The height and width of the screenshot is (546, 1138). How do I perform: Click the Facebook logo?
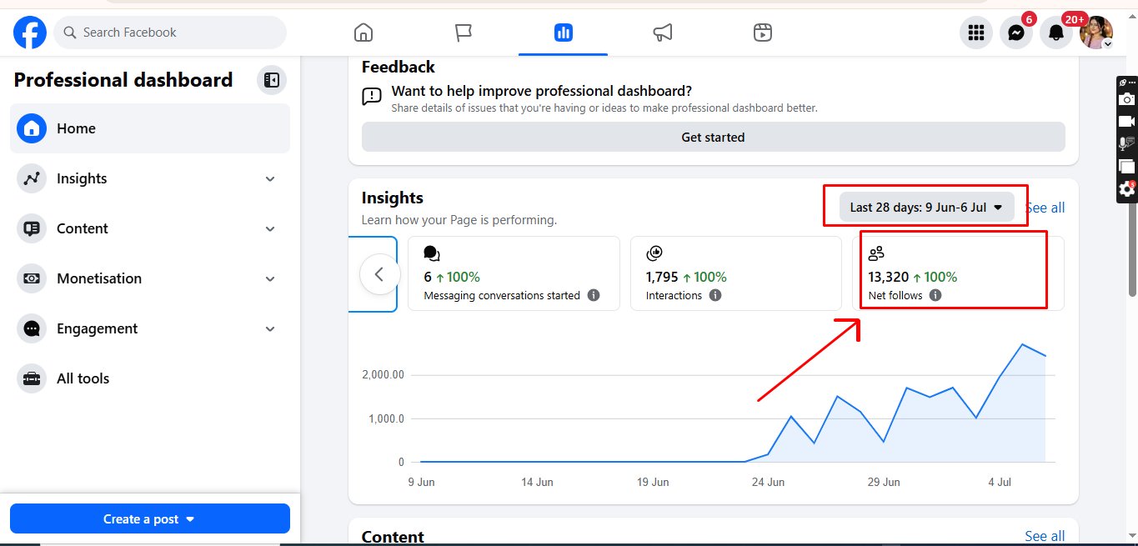pos(30,33)
